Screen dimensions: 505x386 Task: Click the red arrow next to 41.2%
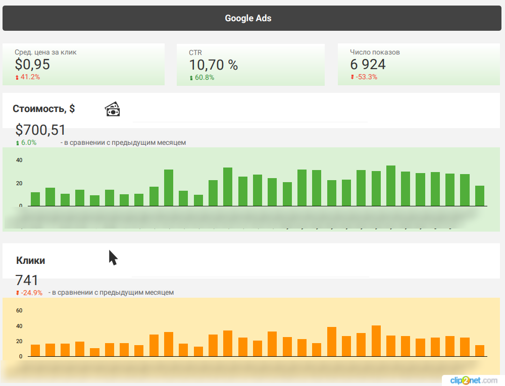[x=17, y=77]
